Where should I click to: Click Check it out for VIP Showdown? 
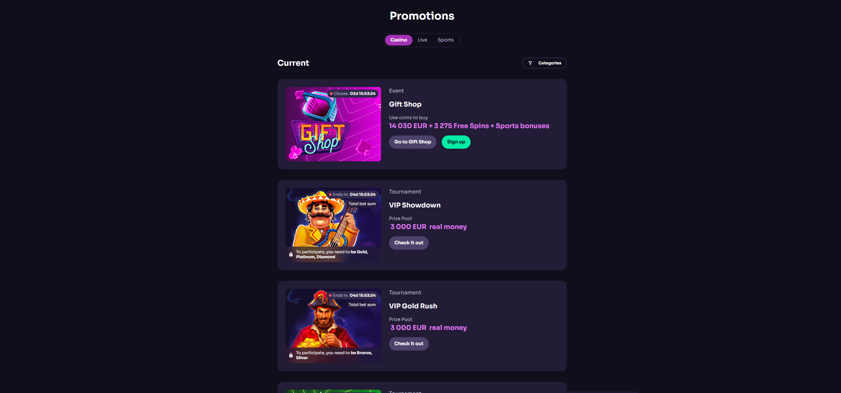coord(409,243)
